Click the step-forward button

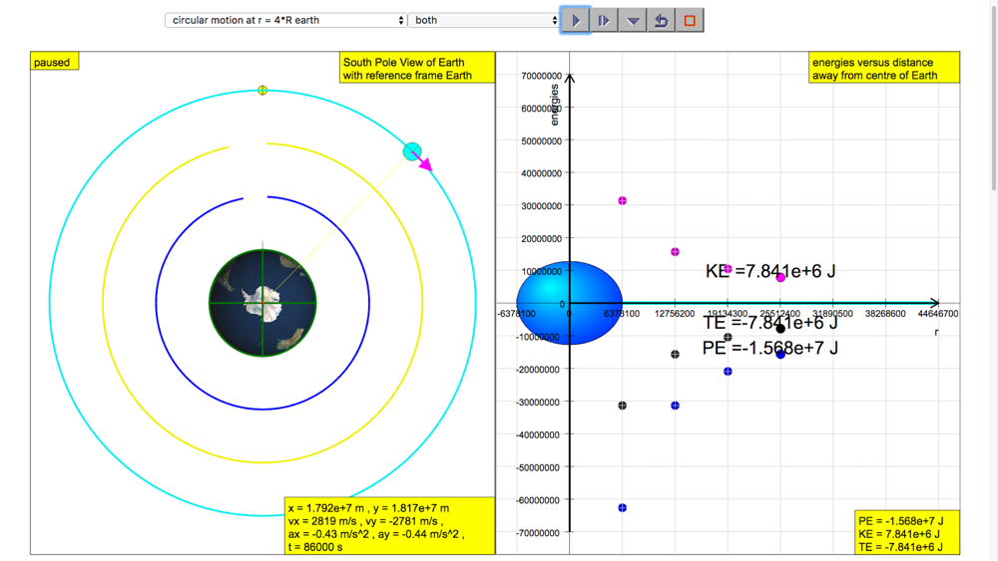point(604,20)
